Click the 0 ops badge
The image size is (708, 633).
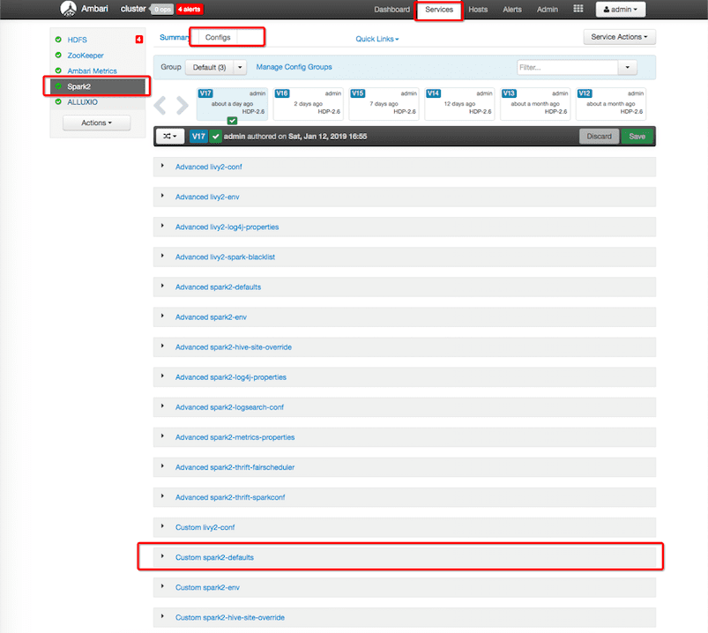[x=162, y=9]
